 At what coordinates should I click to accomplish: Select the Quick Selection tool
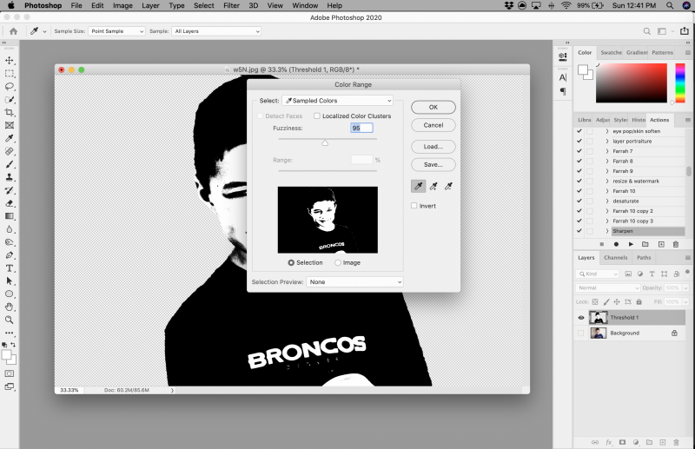10,100
